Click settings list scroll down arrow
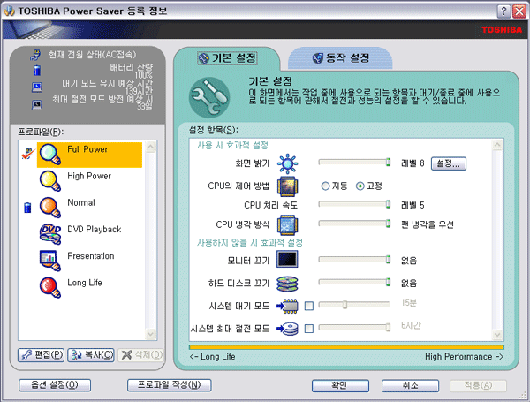The width and height of the screenshot is (530, 402). [497, 335]
